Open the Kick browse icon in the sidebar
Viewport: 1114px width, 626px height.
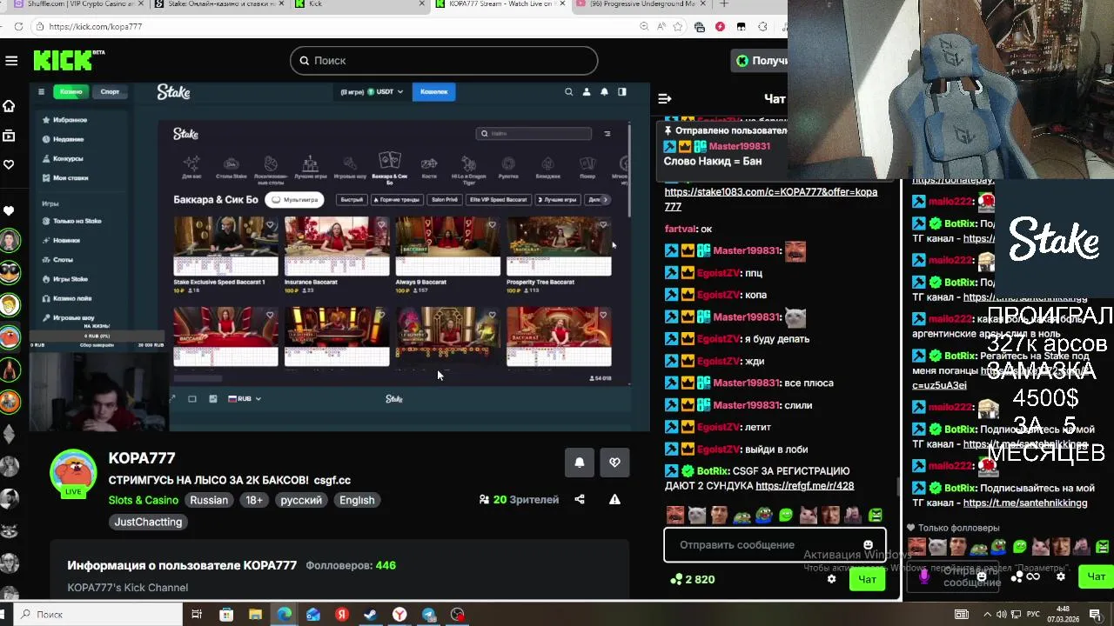click(9, 136)
